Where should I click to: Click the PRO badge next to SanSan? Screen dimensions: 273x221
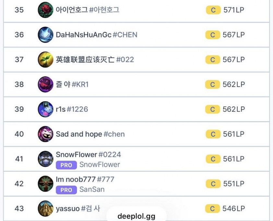point(66,190)
